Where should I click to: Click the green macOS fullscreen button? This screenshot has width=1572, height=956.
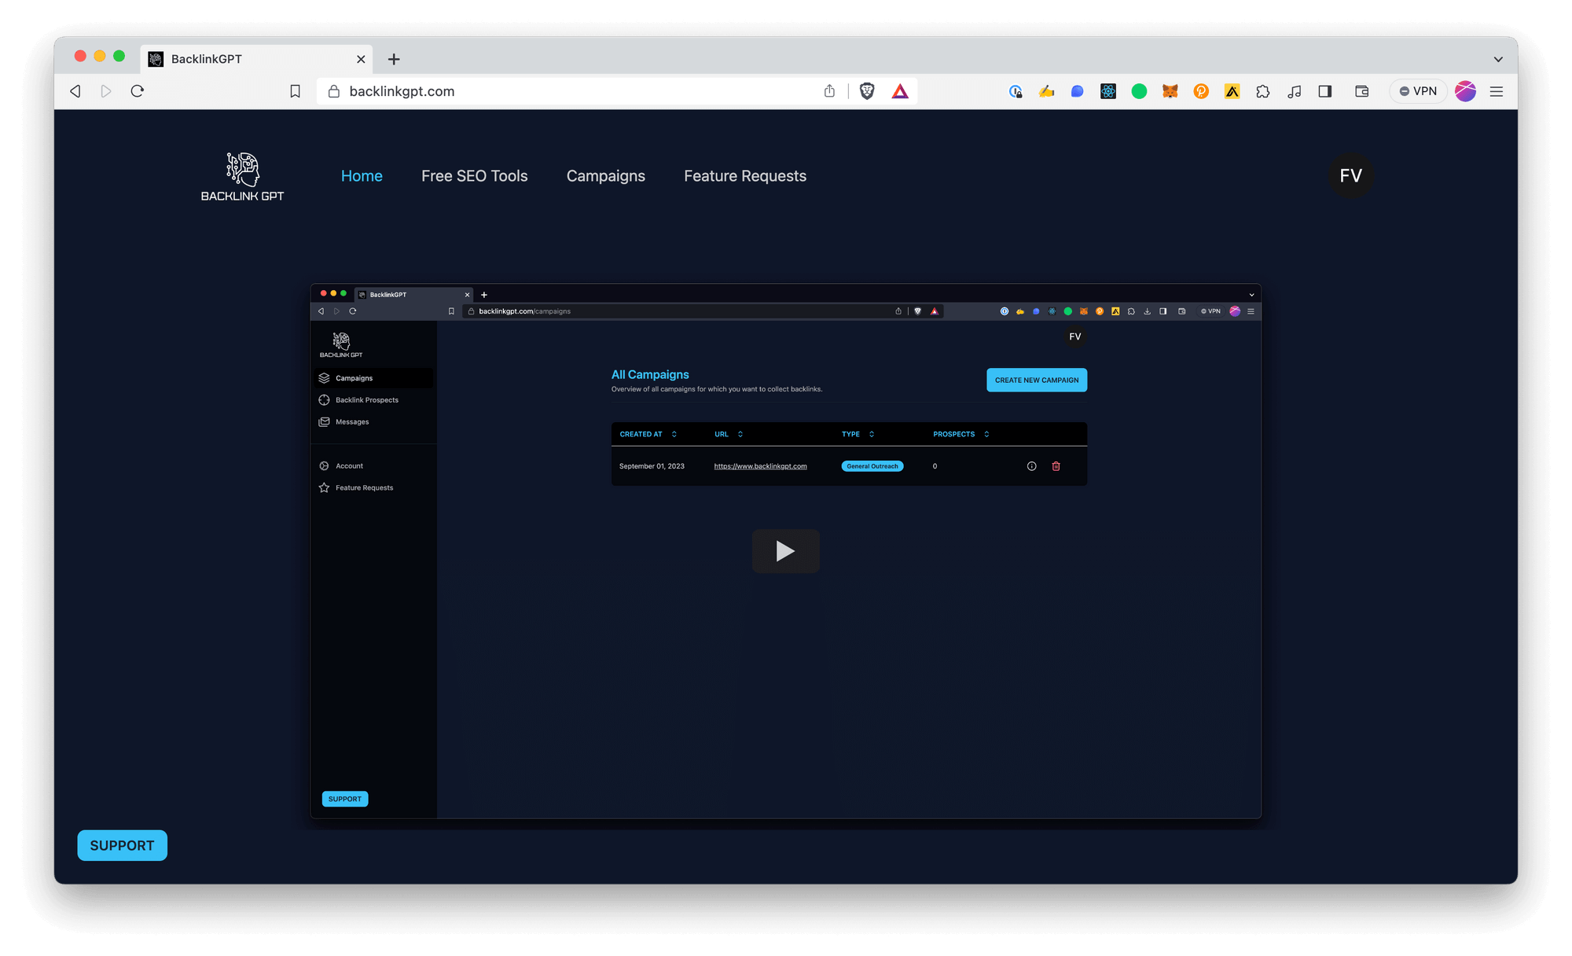click(119, 56)
